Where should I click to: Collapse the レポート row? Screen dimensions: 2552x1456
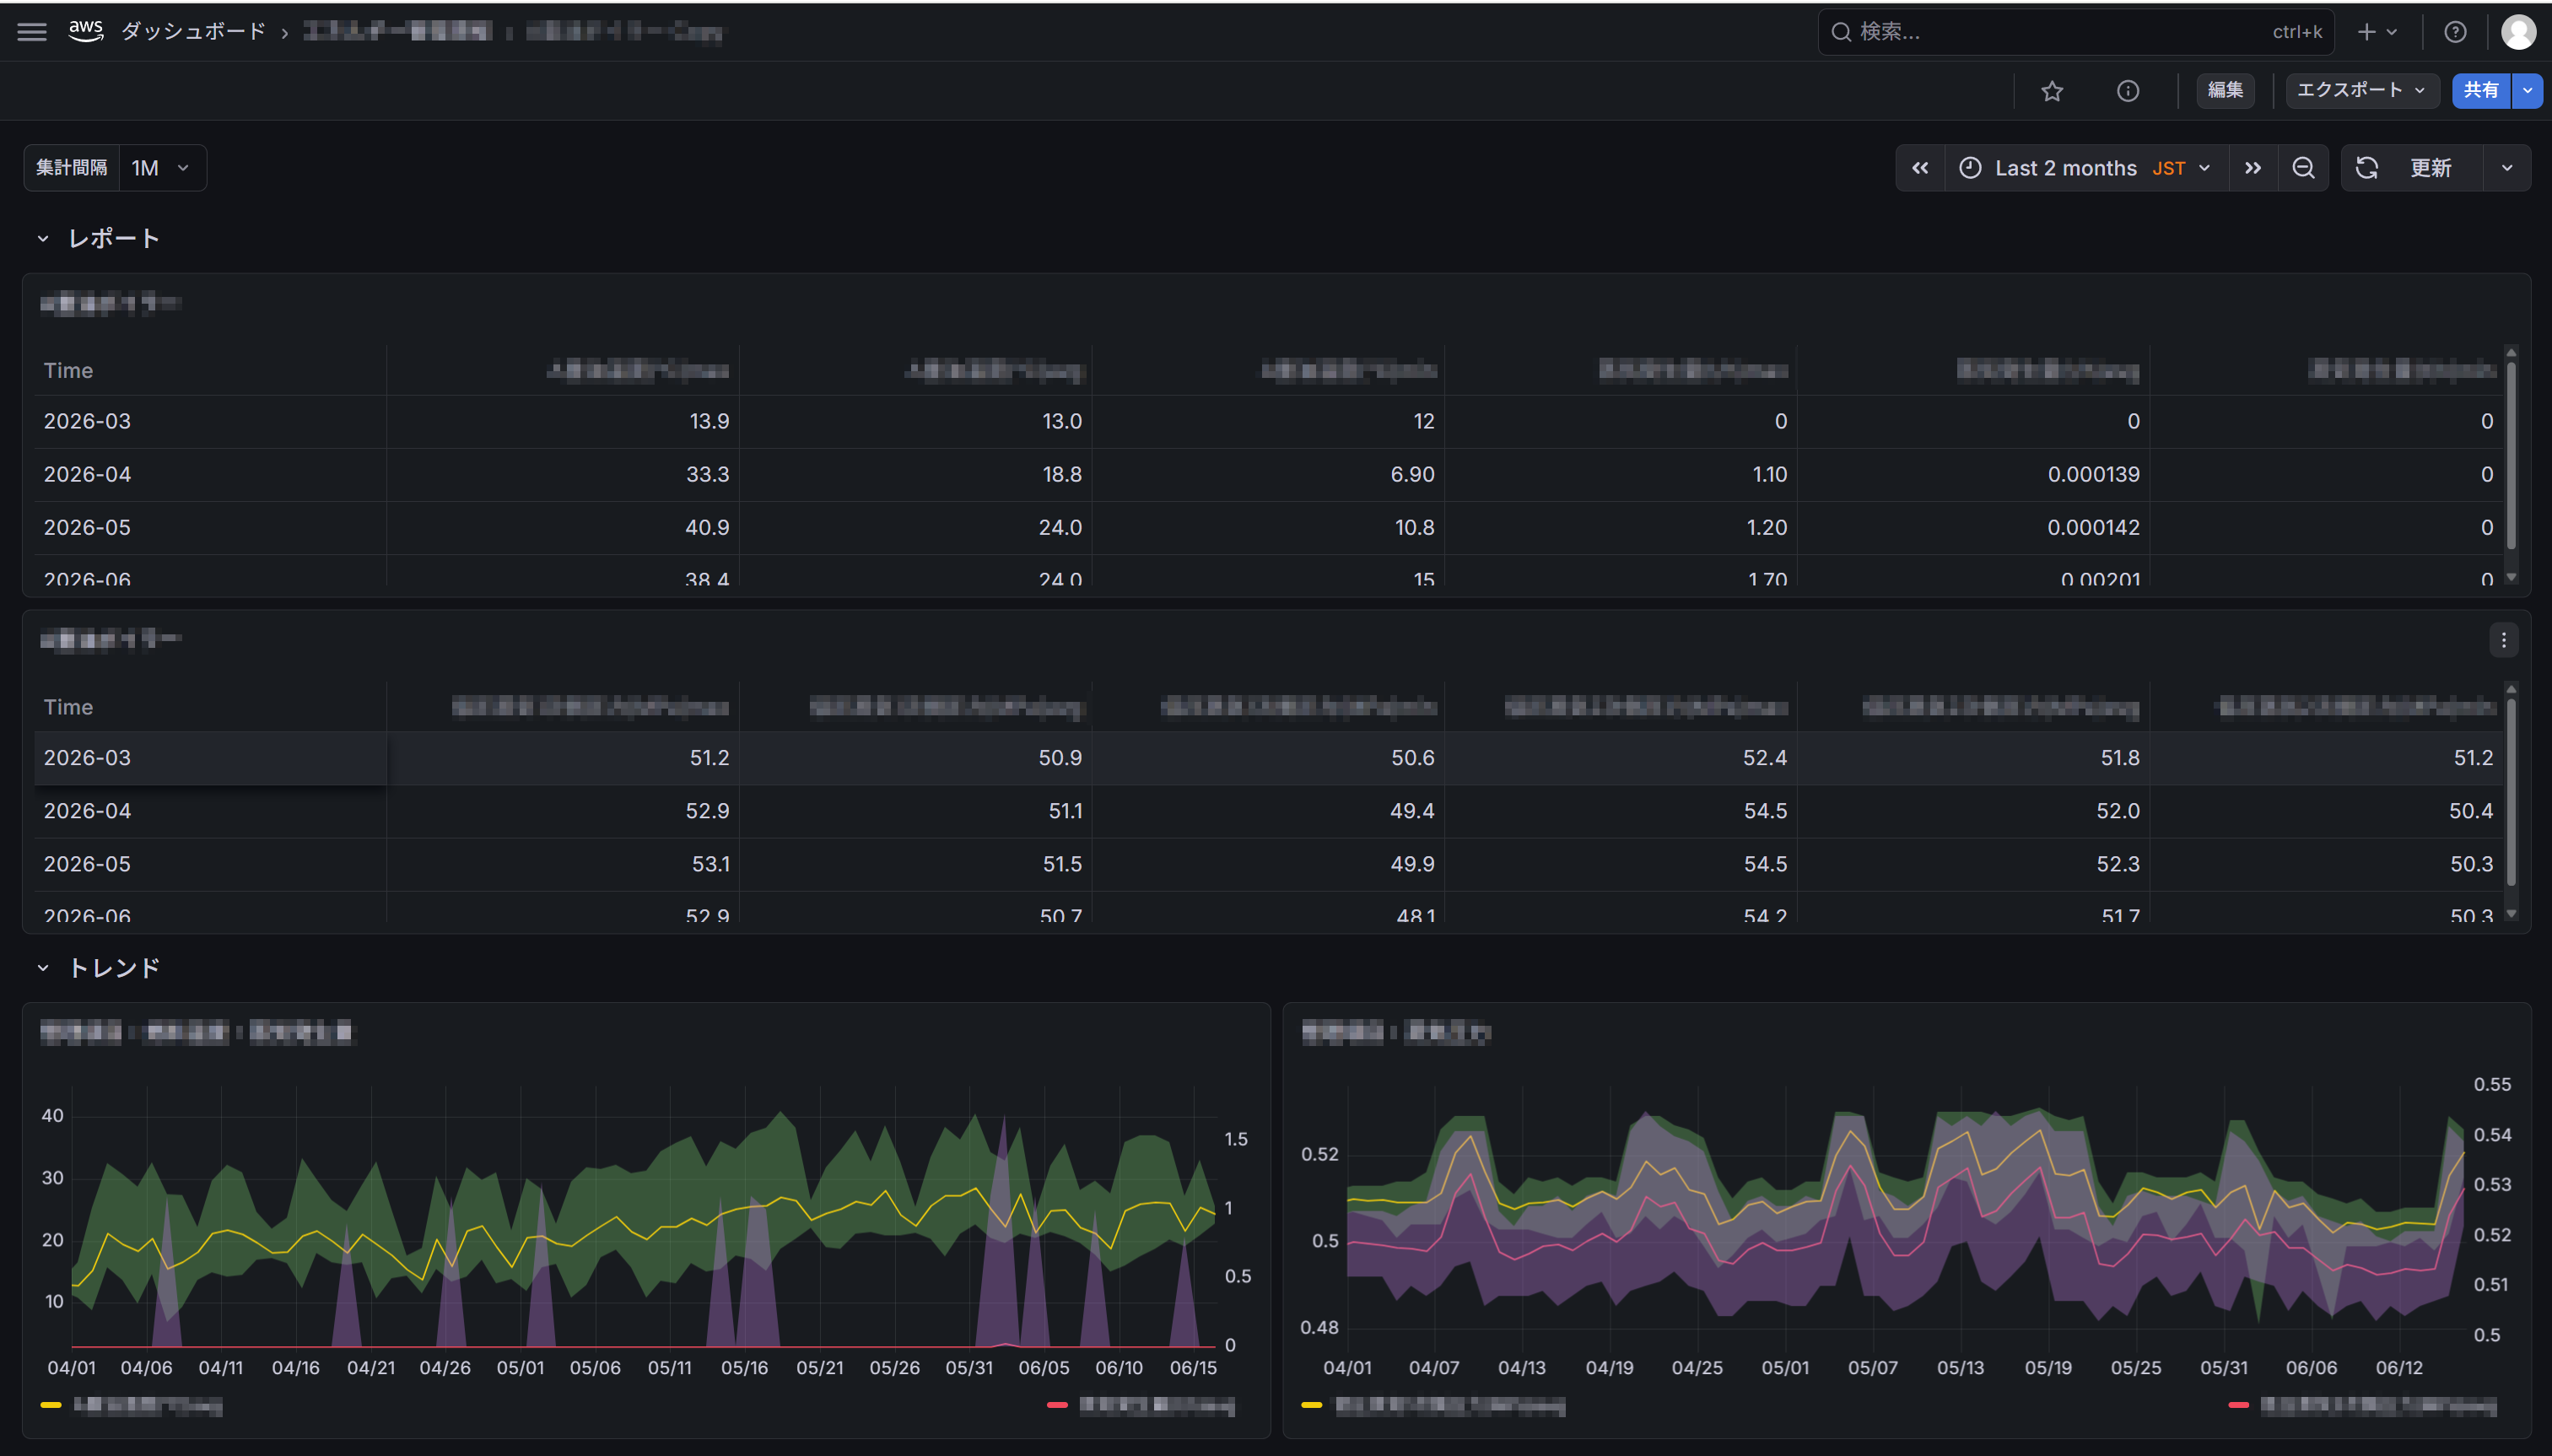[43, 238]
